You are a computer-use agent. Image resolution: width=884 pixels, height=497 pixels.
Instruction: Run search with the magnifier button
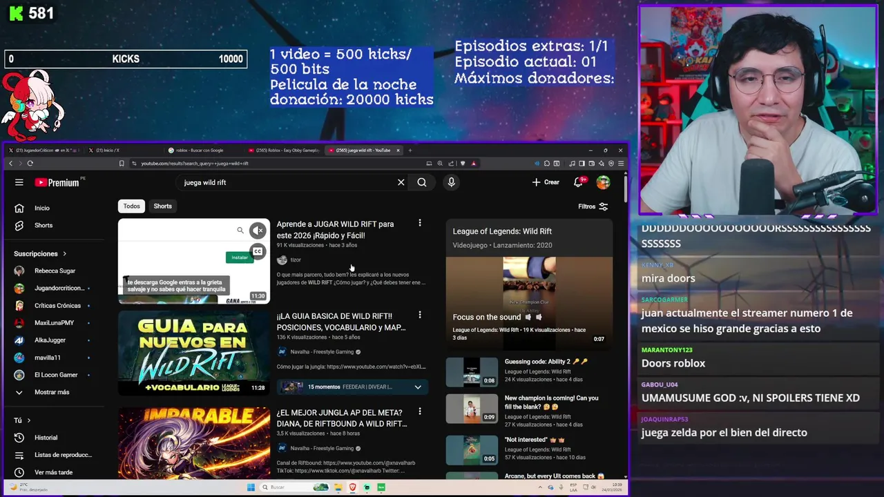click(422, 182)
